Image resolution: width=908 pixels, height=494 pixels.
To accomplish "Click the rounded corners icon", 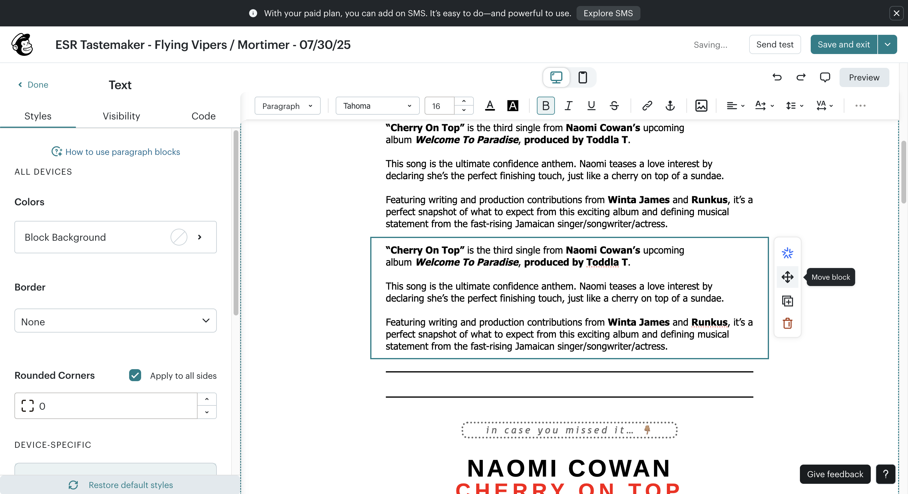I will coord(28,406).
